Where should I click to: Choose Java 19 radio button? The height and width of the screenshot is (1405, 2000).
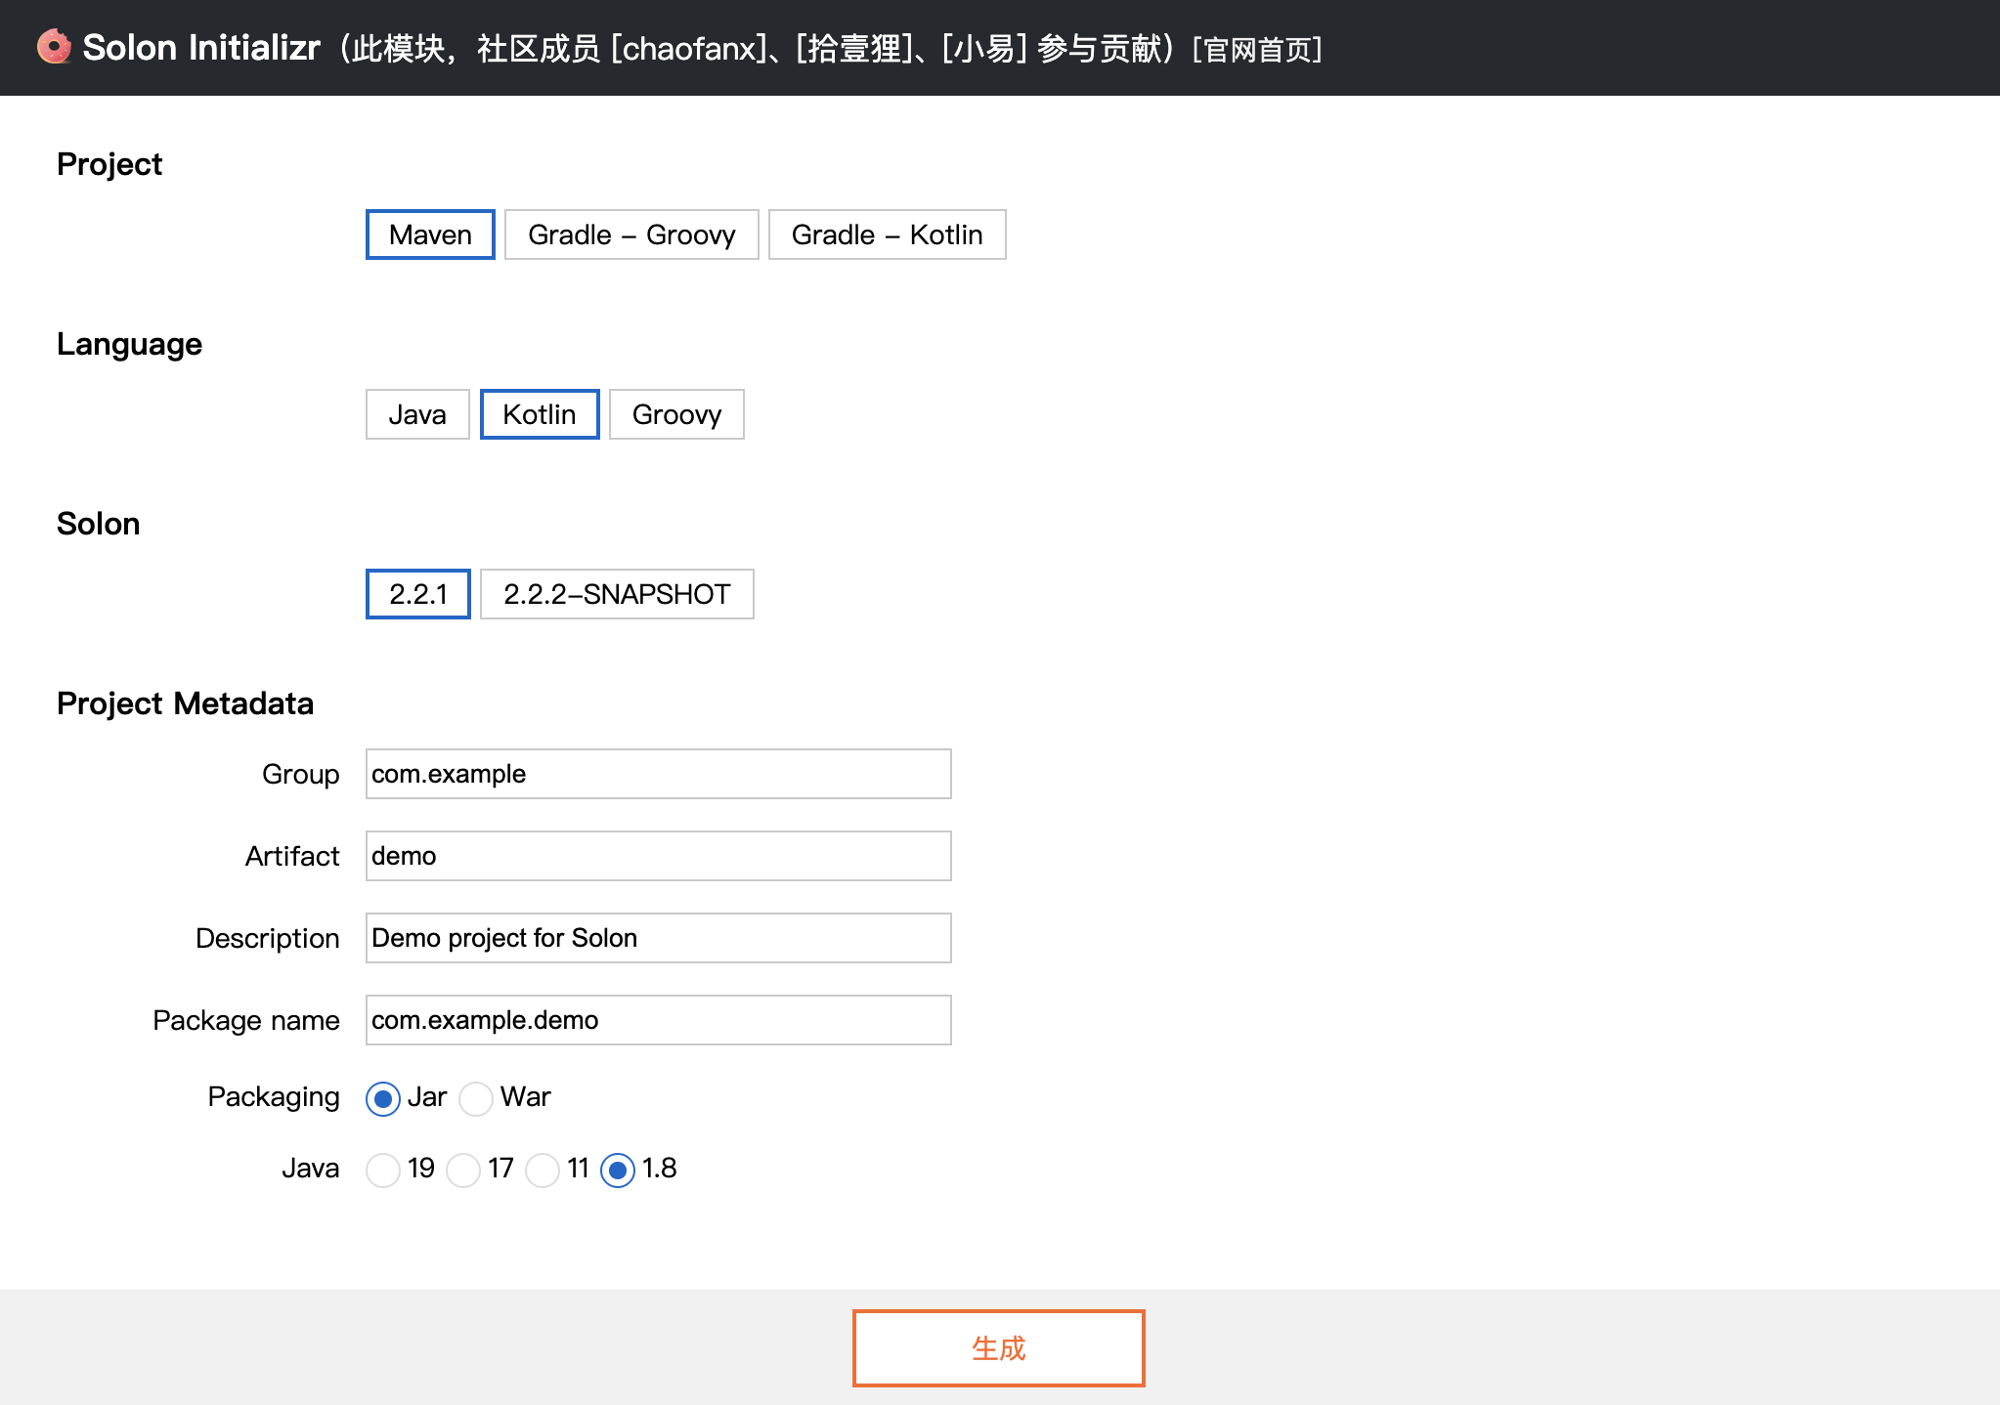click(383, 1170)
